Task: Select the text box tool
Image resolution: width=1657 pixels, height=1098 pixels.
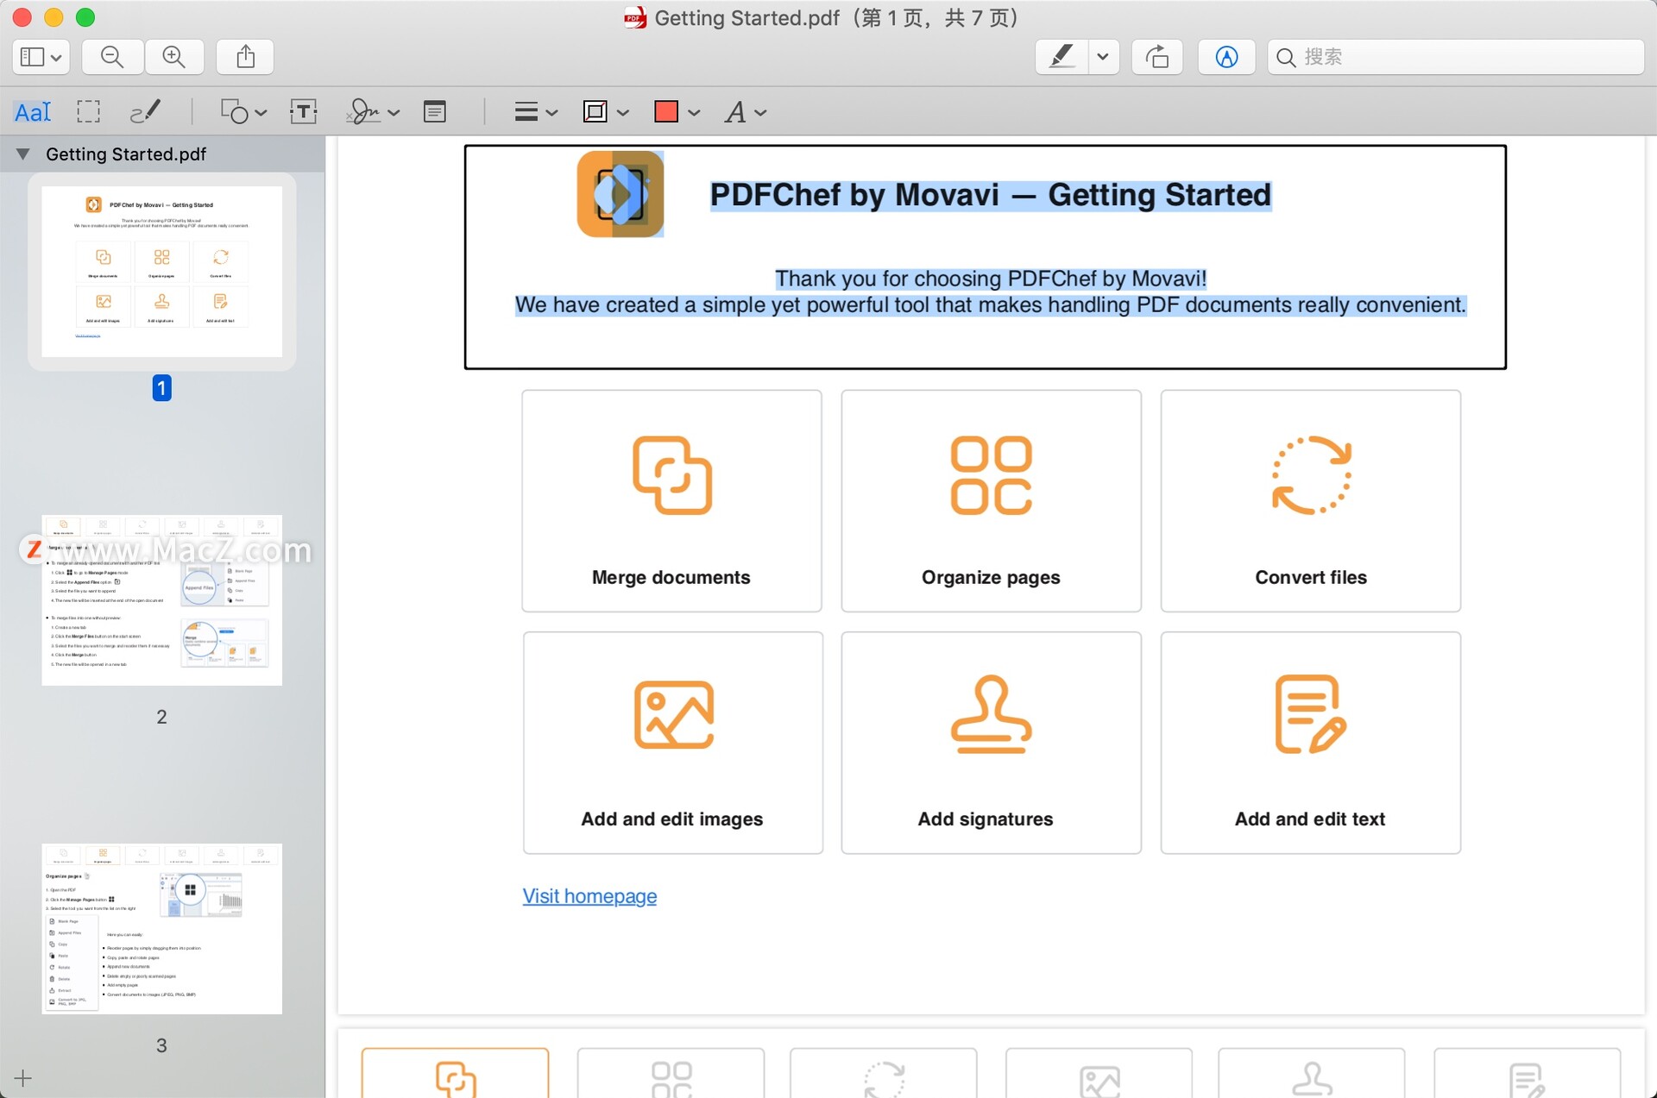Action: point(304,111)
